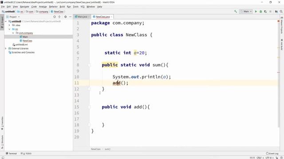The width and height of the screenshot is (284, 159).
Task: Click the lock read-only status icon
Action: coord(277,158)
